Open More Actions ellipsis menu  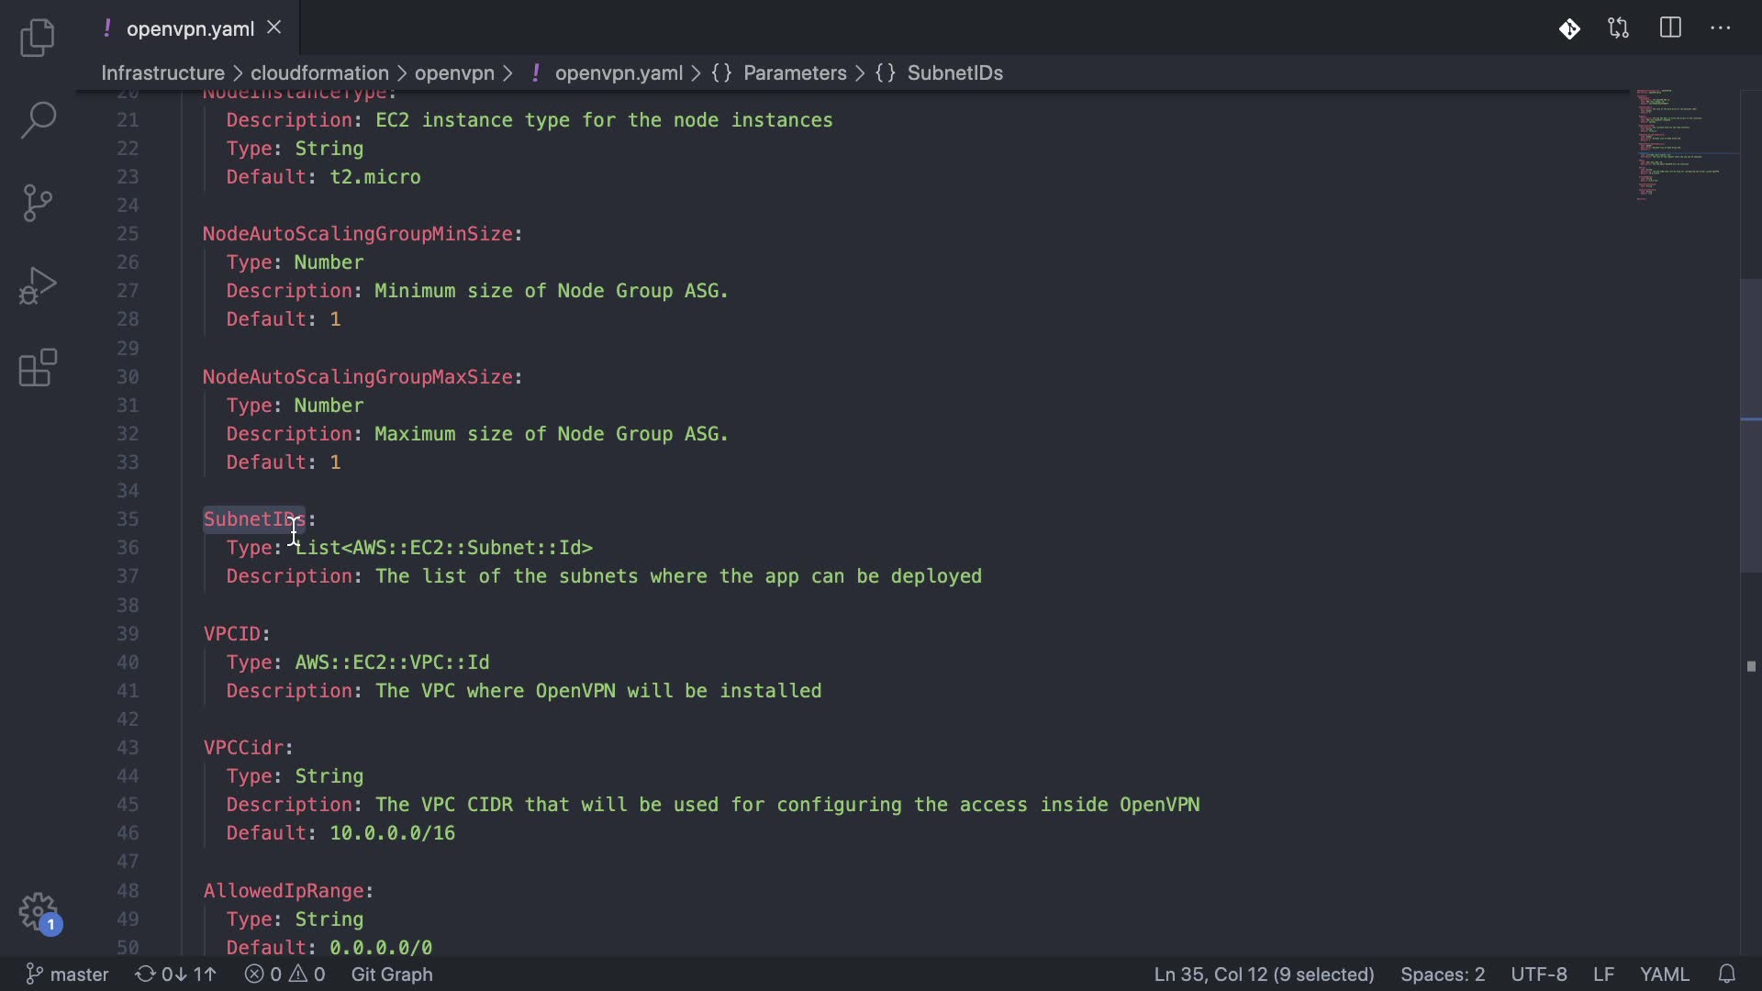[x=1721, y=28]
